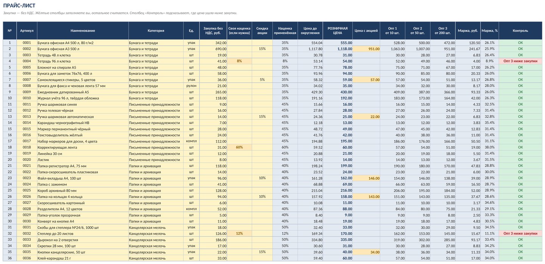Select own markup '60%' for Корректирующая лента

239,147
